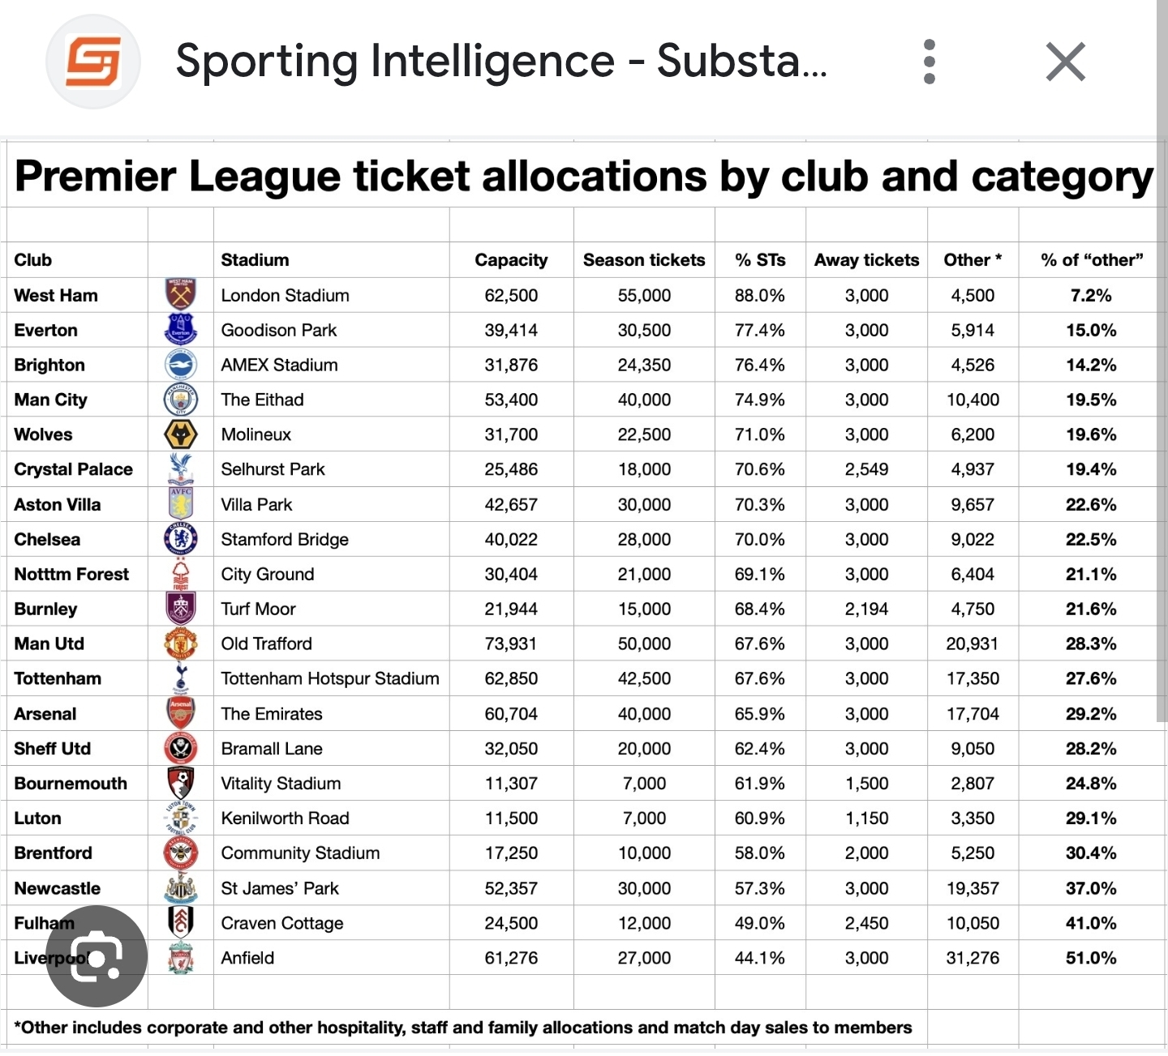Viewport: 1168px width, 1056px height.
Task: Tap the Tottenham Hotspur Stadium cell
Action: click(x=330, y=678)
